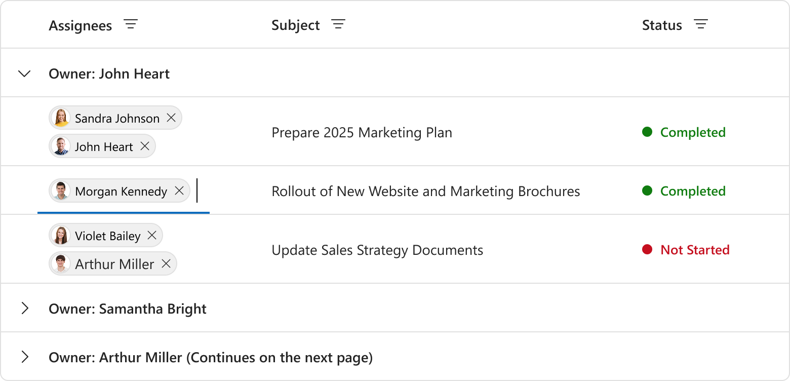
Task: Click Violet Bailey's avatar picture
Action: pos(61,236)
